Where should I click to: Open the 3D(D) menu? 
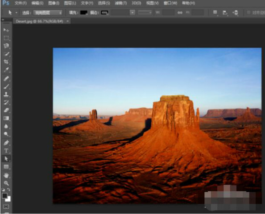137,3
